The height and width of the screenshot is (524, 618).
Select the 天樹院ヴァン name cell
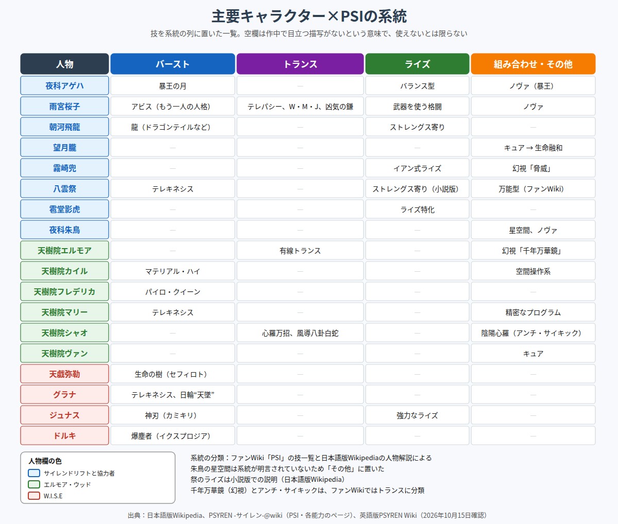click(x=65, y=353)
